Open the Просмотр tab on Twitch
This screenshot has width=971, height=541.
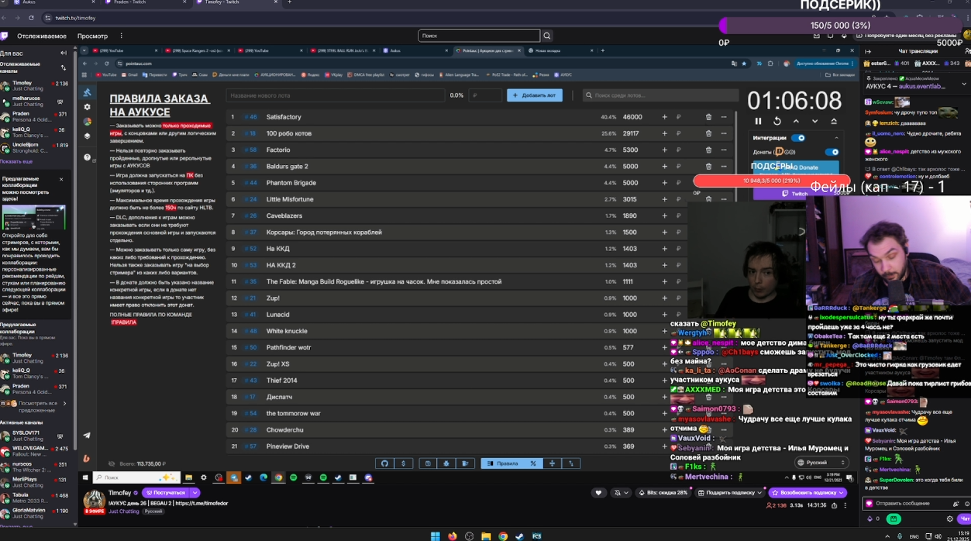click(92, 36)
